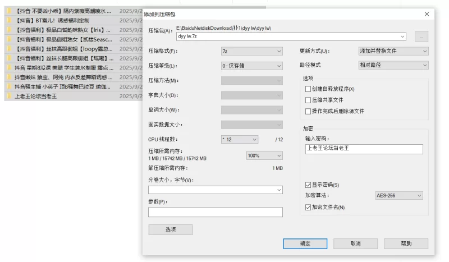Click the 输入密码 password field
This screenshot has height=262, width=449.
click(x=364, y=149)
